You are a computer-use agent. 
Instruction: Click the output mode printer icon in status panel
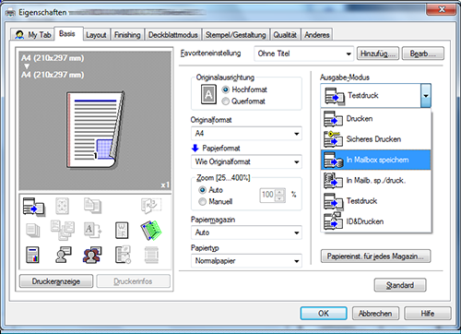[34, 206]
